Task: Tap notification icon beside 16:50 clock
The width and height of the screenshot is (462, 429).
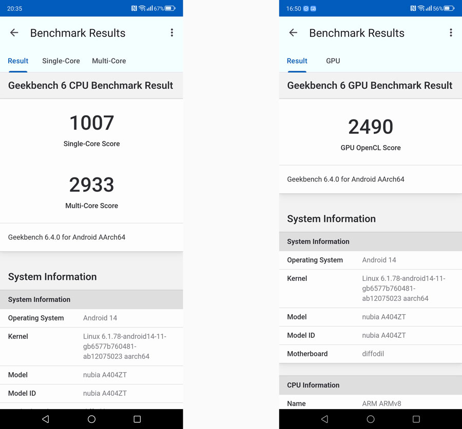Action: (x=306, y=9)
